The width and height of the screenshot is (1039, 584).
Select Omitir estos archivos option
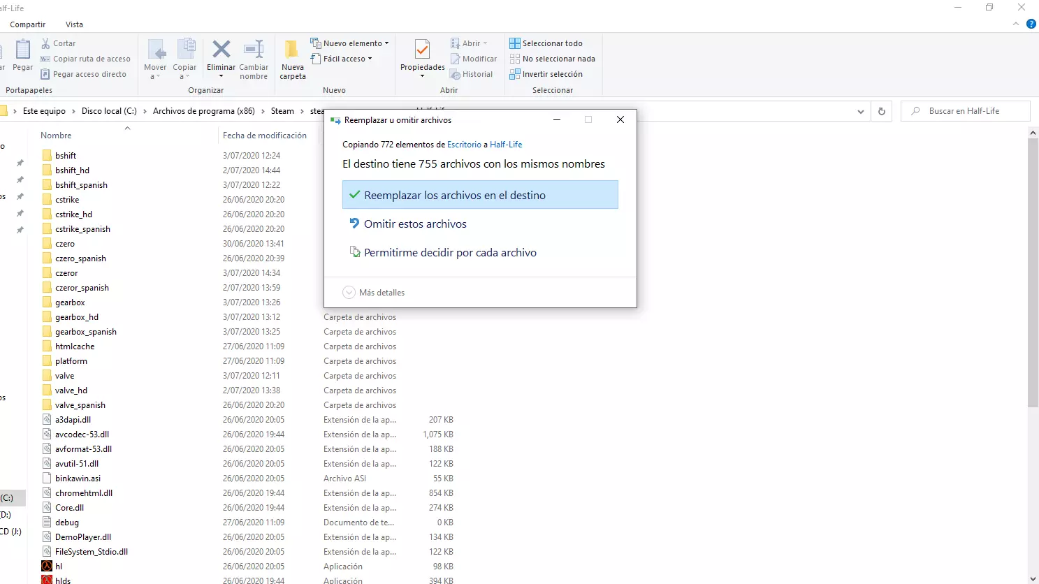click(415, 224)
